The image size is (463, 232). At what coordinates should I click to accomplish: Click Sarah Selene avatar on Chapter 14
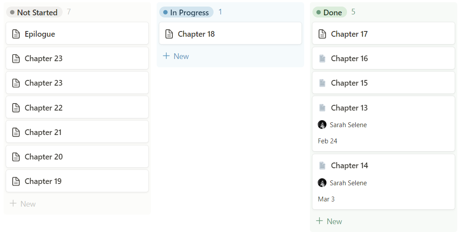(322, 183)
